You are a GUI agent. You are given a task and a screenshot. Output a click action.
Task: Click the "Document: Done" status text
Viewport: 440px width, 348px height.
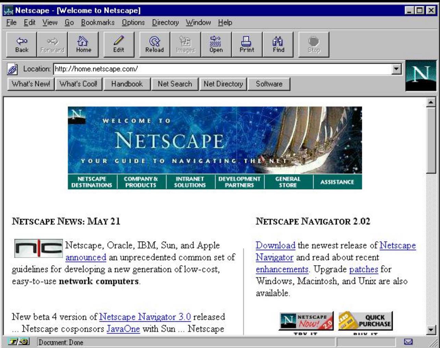61,342
